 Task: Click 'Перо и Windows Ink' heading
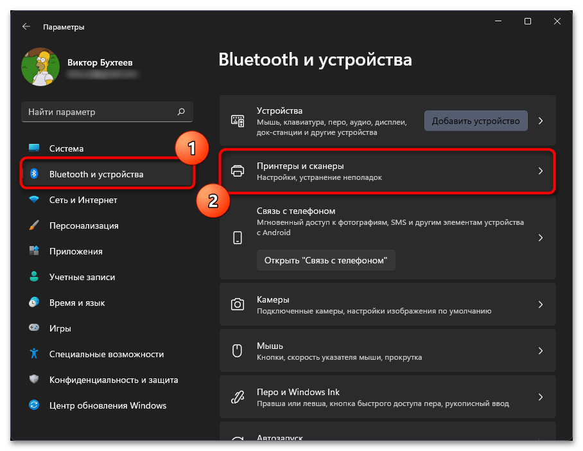298,392
